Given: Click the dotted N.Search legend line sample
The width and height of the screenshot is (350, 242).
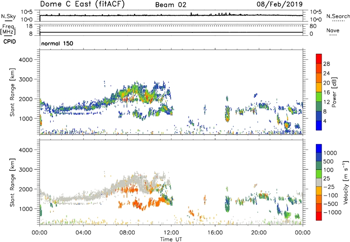Looking at the screenshot, I should coord(339,21).
